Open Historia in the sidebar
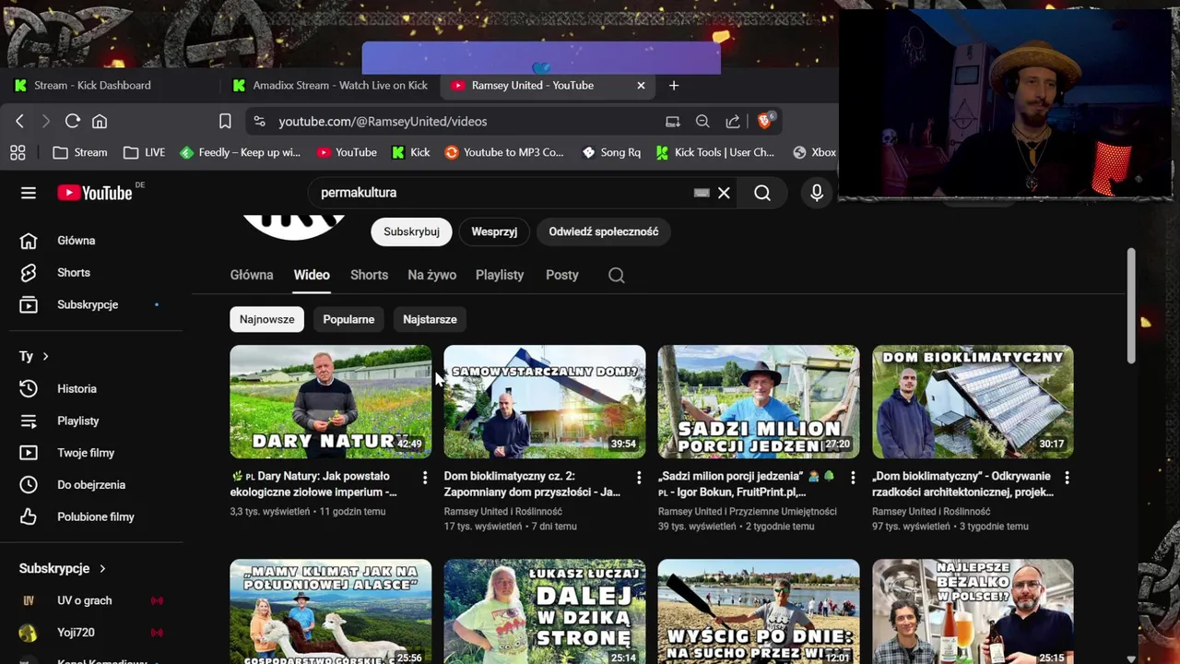The image size is (1180, 664). pyautogui.click(x=96, y=389)
